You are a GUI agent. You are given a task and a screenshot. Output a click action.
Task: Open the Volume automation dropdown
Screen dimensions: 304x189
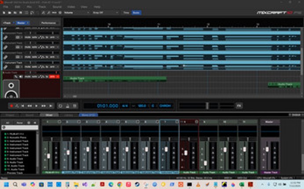click(75, 13)
